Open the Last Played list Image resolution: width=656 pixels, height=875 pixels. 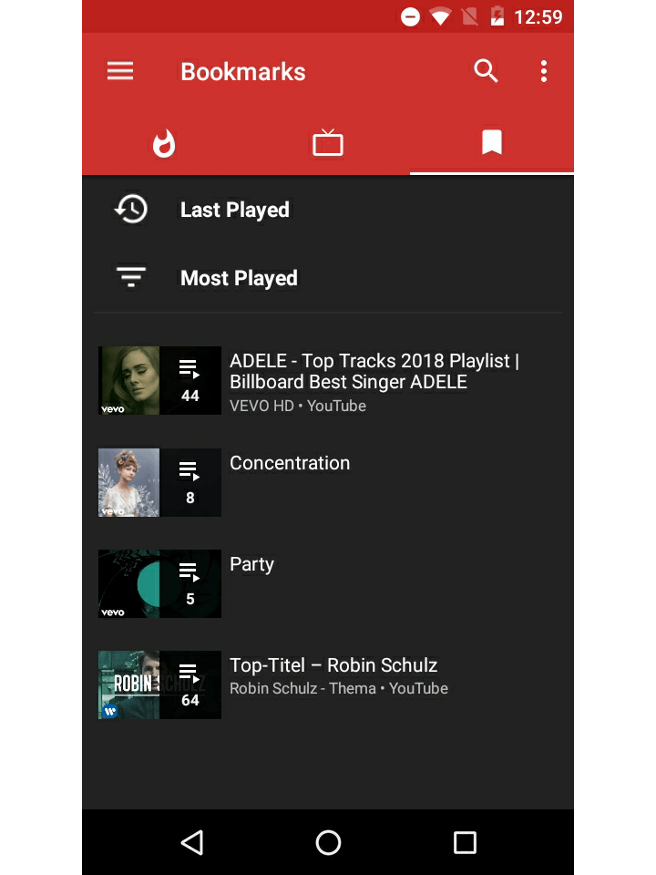click(x=328, y=210)
